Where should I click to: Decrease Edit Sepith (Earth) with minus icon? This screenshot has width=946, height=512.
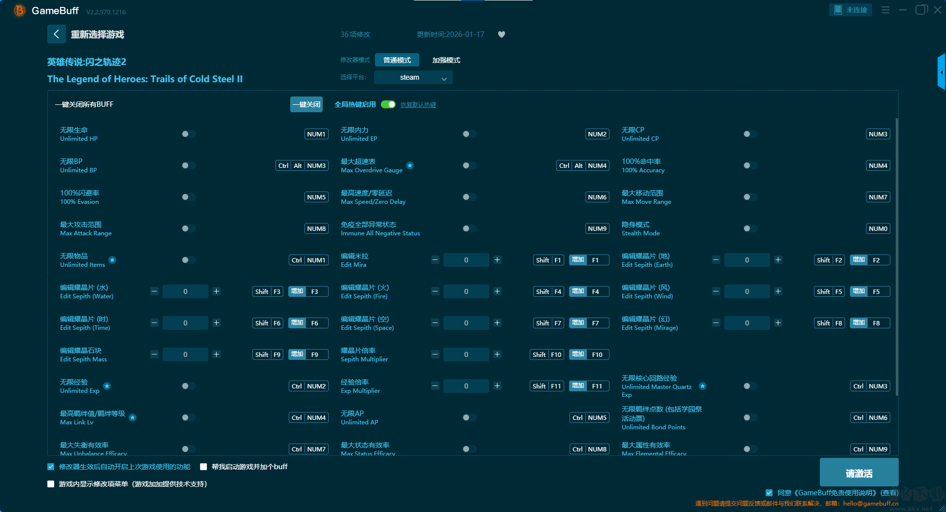716,260
